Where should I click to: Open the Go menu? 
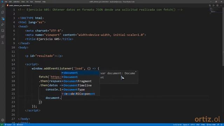pos(27,2)
